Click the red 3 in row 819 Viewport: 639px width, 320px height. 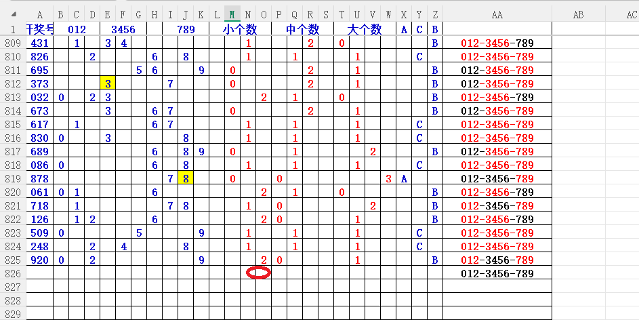pyautogui.click(x=388, y=178)
